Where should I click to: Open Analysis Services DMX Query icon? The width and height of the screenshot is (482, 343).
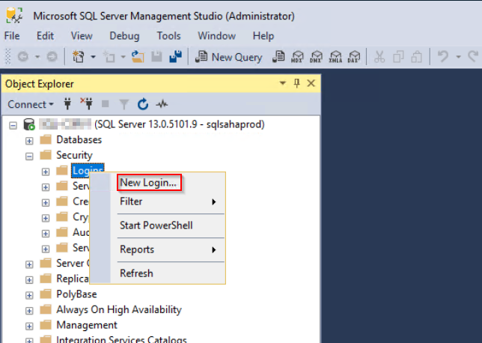(x=317, y=57)
